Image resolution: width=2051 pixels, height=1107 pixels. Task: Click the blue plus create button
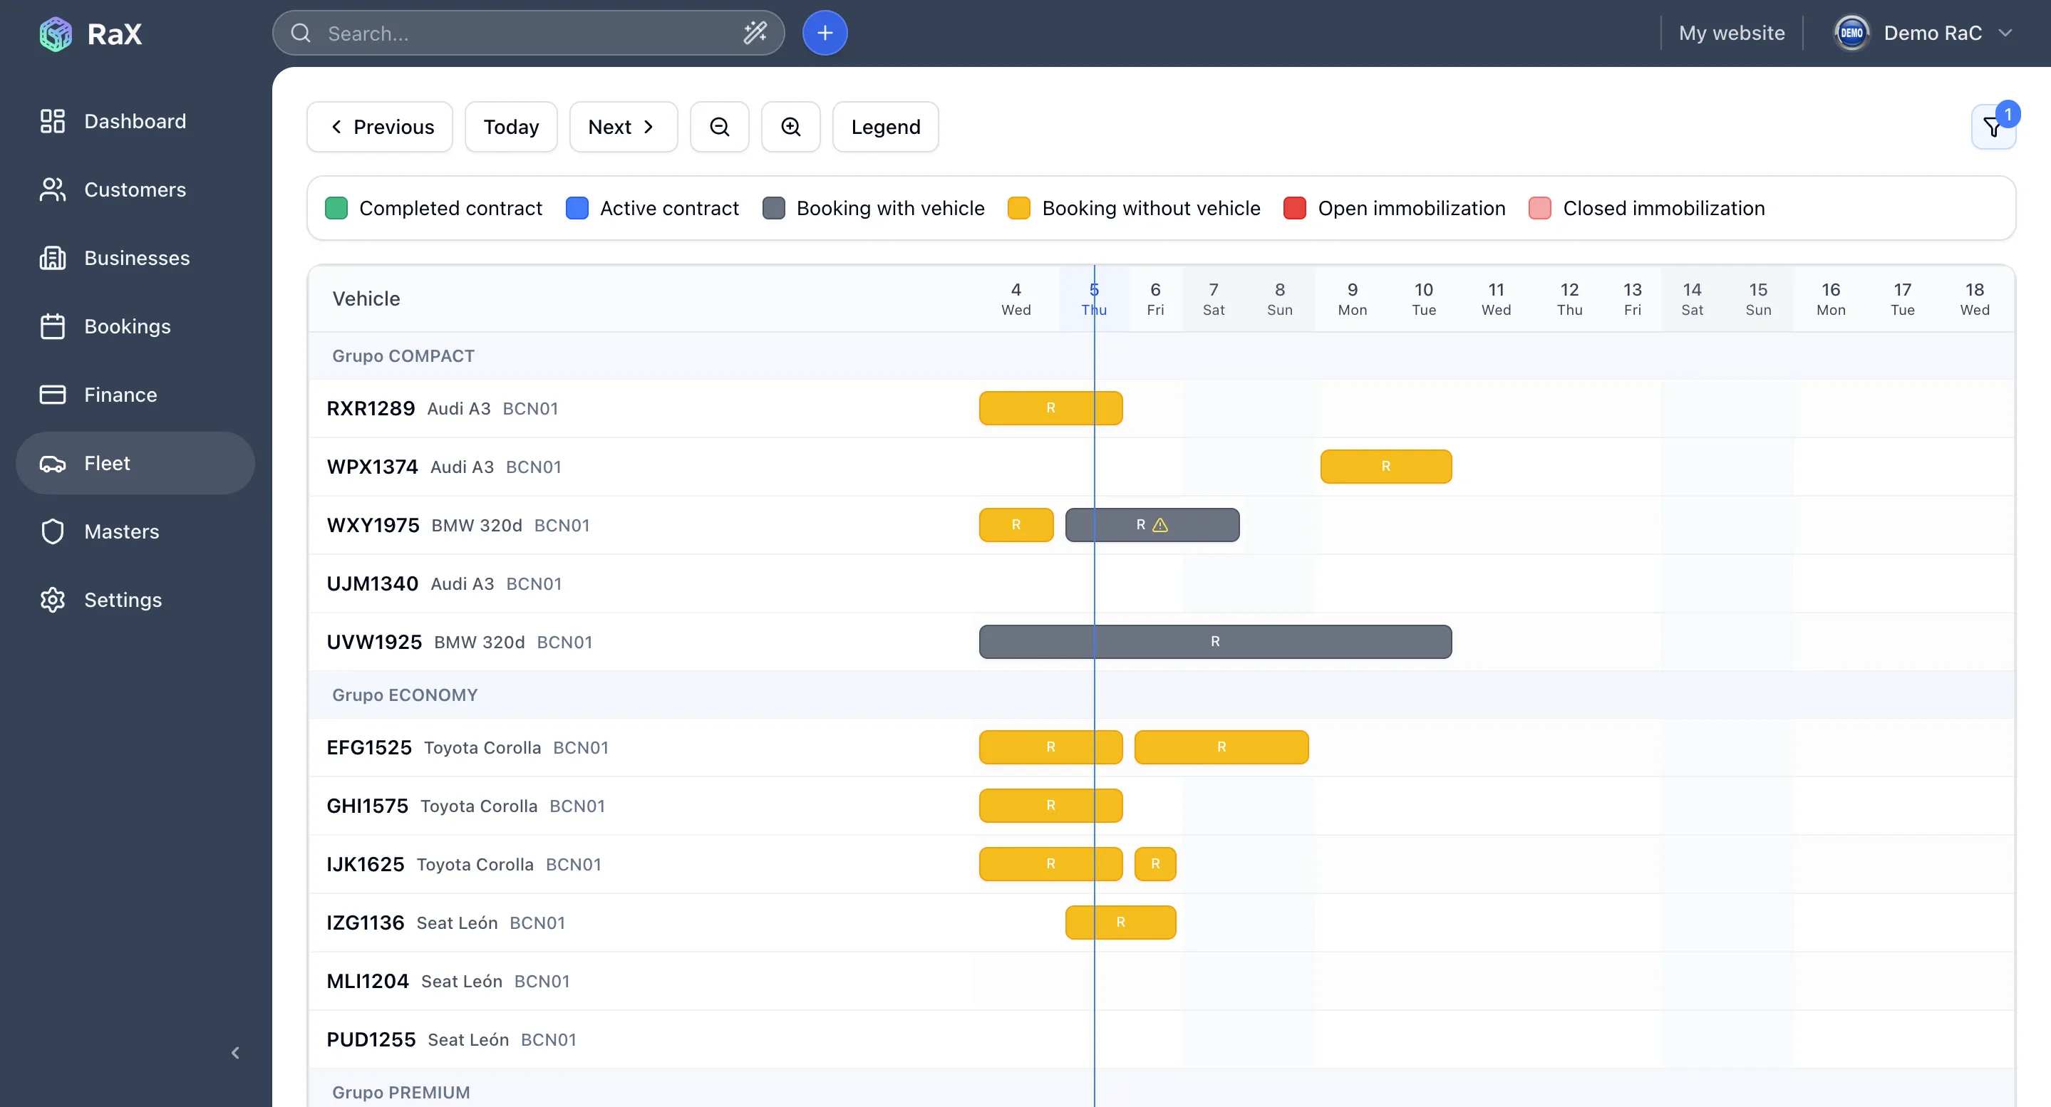click(x=825, y=33)
